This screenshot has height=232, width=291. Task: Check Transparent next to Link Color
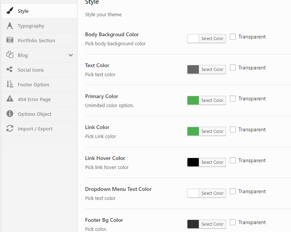[233, 129]
